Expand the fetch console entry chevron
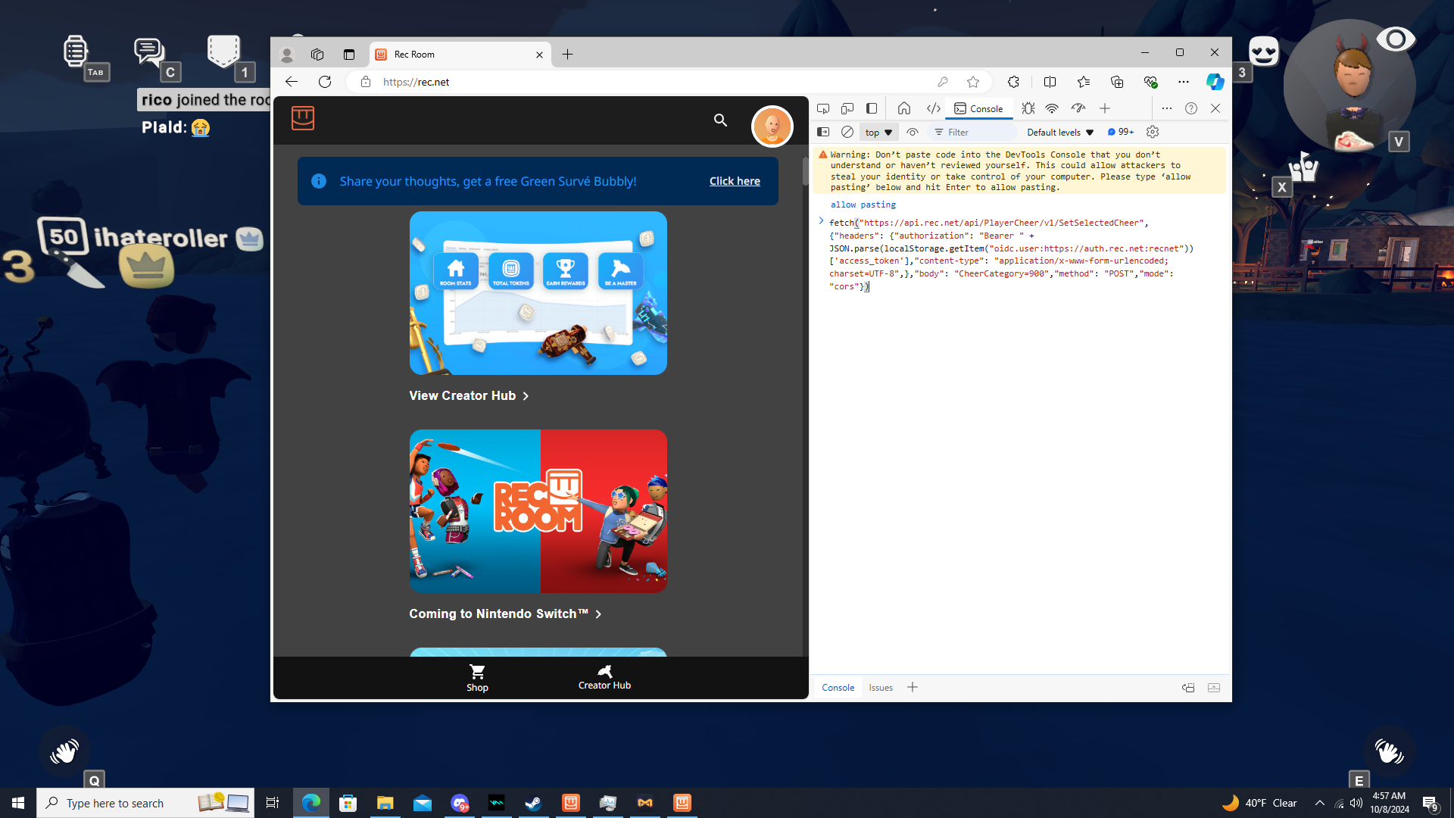This screenshot has height=818, width=1454. click(x=821, y=221)
